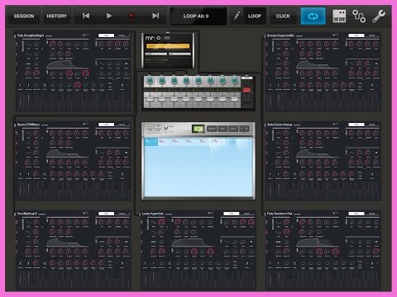Open the second selector field below mr-o's yellow bar
This screenshot has height=297, width=397.
(x=179, y=54)
